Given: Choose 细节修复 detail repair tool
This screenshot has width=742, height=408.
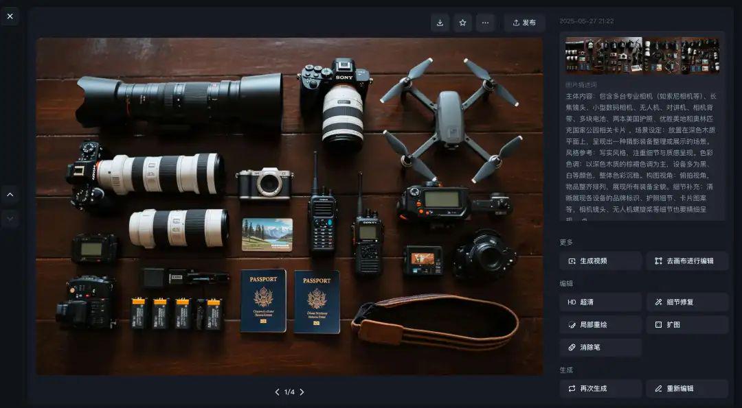Looking at the screenshot, I should point(686,302).
